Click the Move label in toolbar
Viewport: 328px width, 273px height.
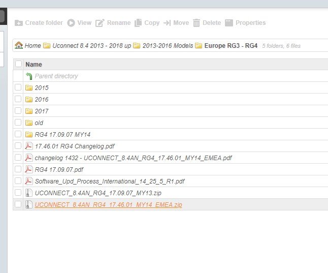click(181, 23)
